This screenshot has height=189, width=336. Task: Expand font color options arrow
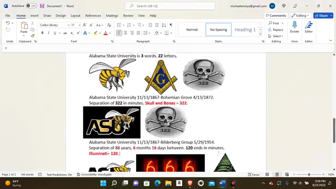click(110, 33)
